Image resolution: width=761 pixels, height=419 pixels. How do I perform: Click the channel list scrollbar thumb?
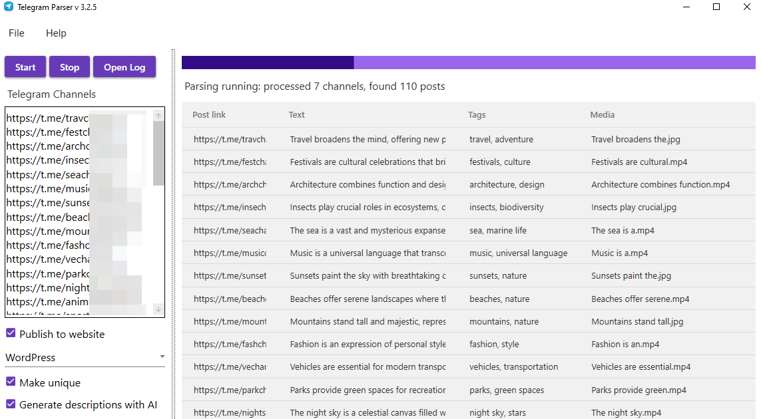[x=158, y=153]
